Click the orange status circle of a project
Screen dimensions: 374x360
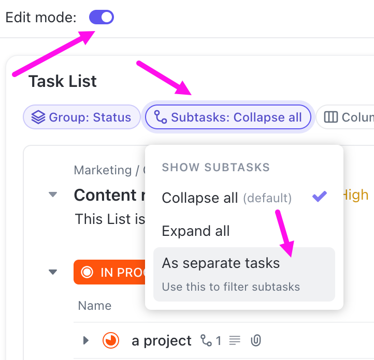pyautogui.click(x=111, y=340)
